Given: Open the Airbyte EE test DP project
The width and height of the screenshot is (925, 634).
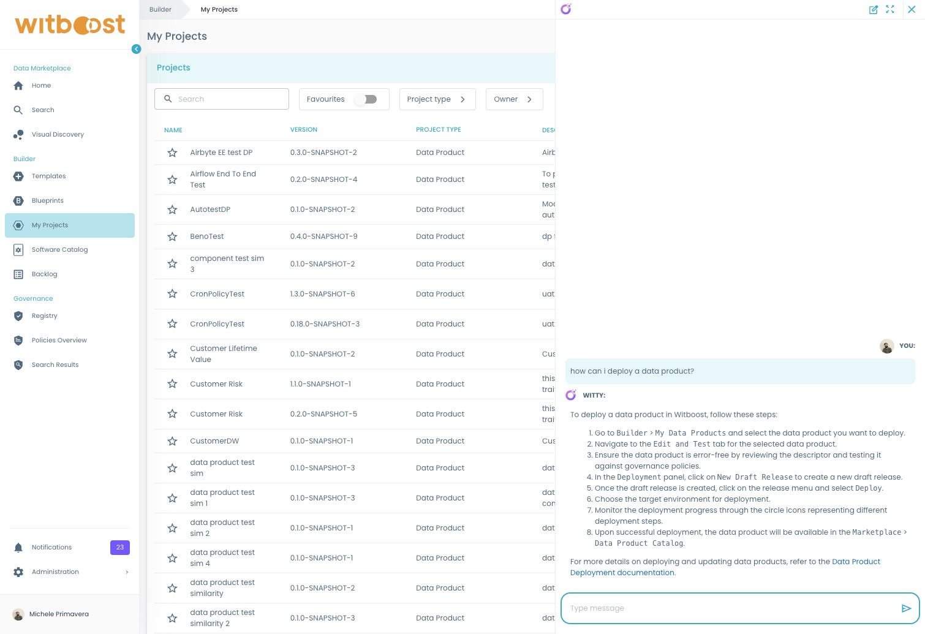Looking at the screenshot, I should click(221, 153).
